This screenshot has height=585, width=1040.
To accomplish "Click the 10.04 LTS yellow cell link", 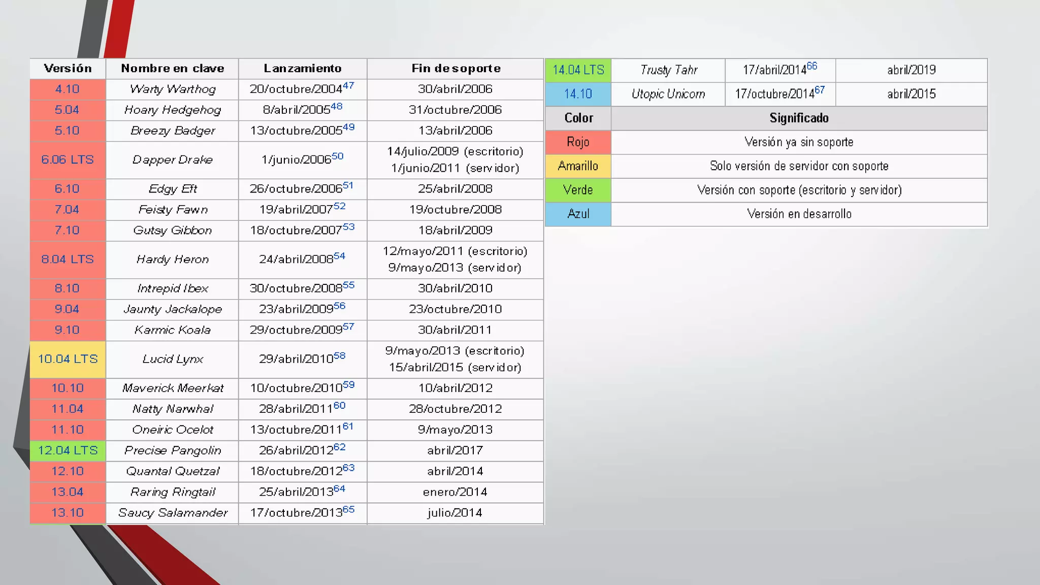I will (68, 359).
